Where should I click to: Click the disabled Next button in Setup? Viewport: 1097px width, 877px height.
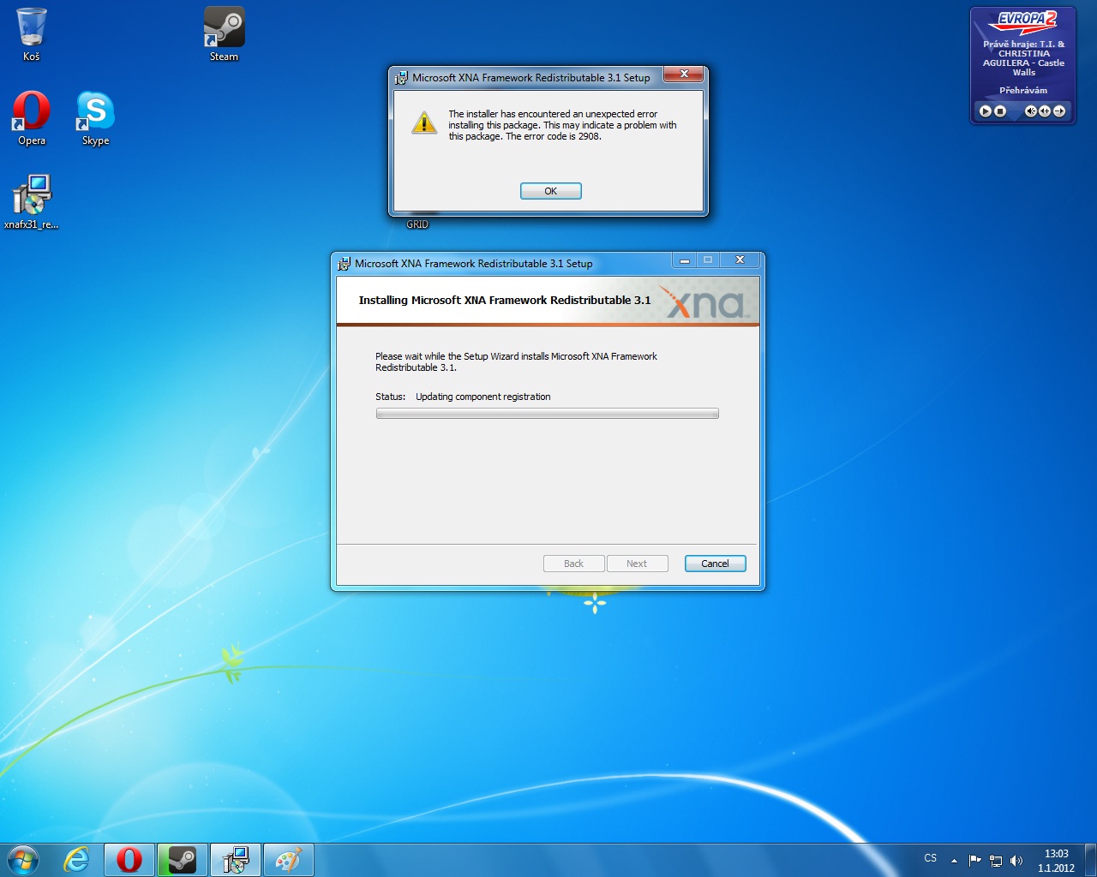(x=637, y=564)
